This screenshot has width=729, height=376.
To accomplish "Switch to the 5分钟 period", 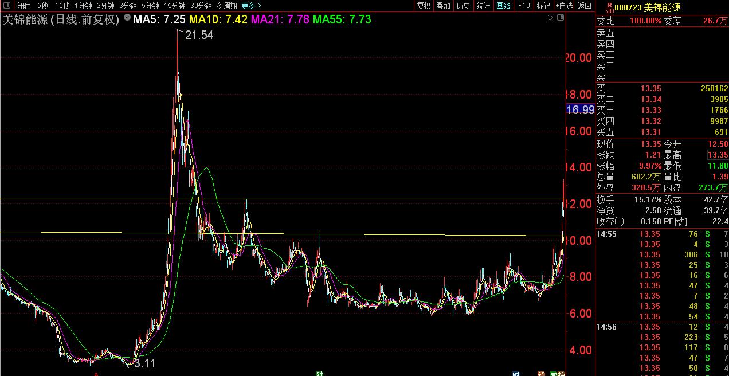I will coord(150,6).
